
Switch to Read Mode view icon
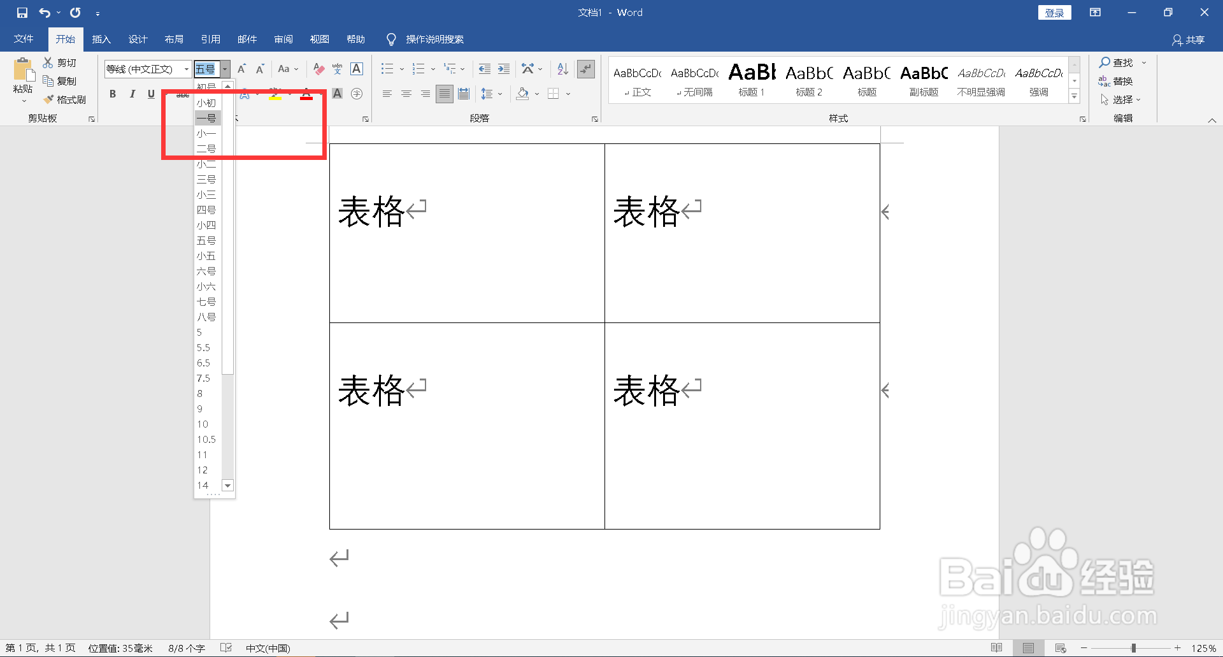coord(997,648)
